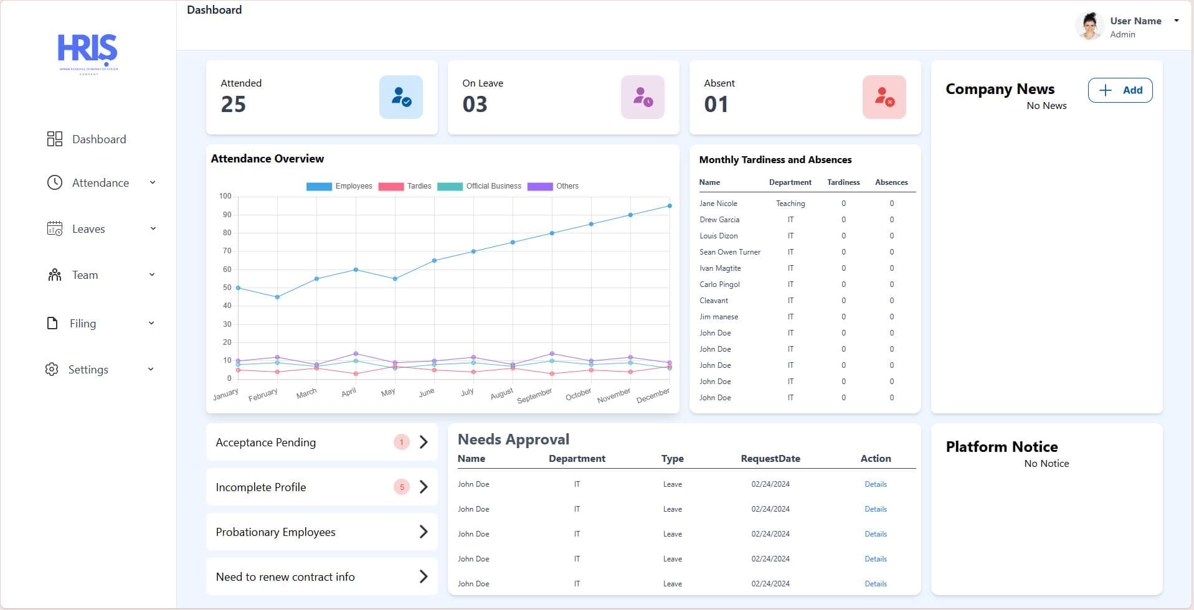Click Louis Dizon in tardiness table
Screen dimensions: 1194x610
[x=718, y=236]
